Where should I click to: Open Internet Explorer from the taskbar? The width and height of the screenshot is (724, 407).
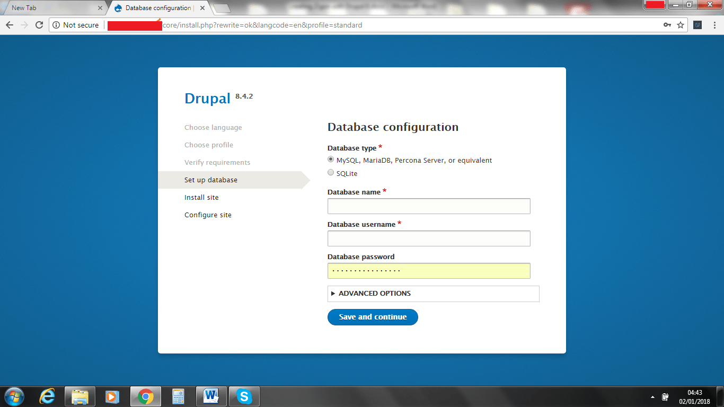tap(48, 396)
